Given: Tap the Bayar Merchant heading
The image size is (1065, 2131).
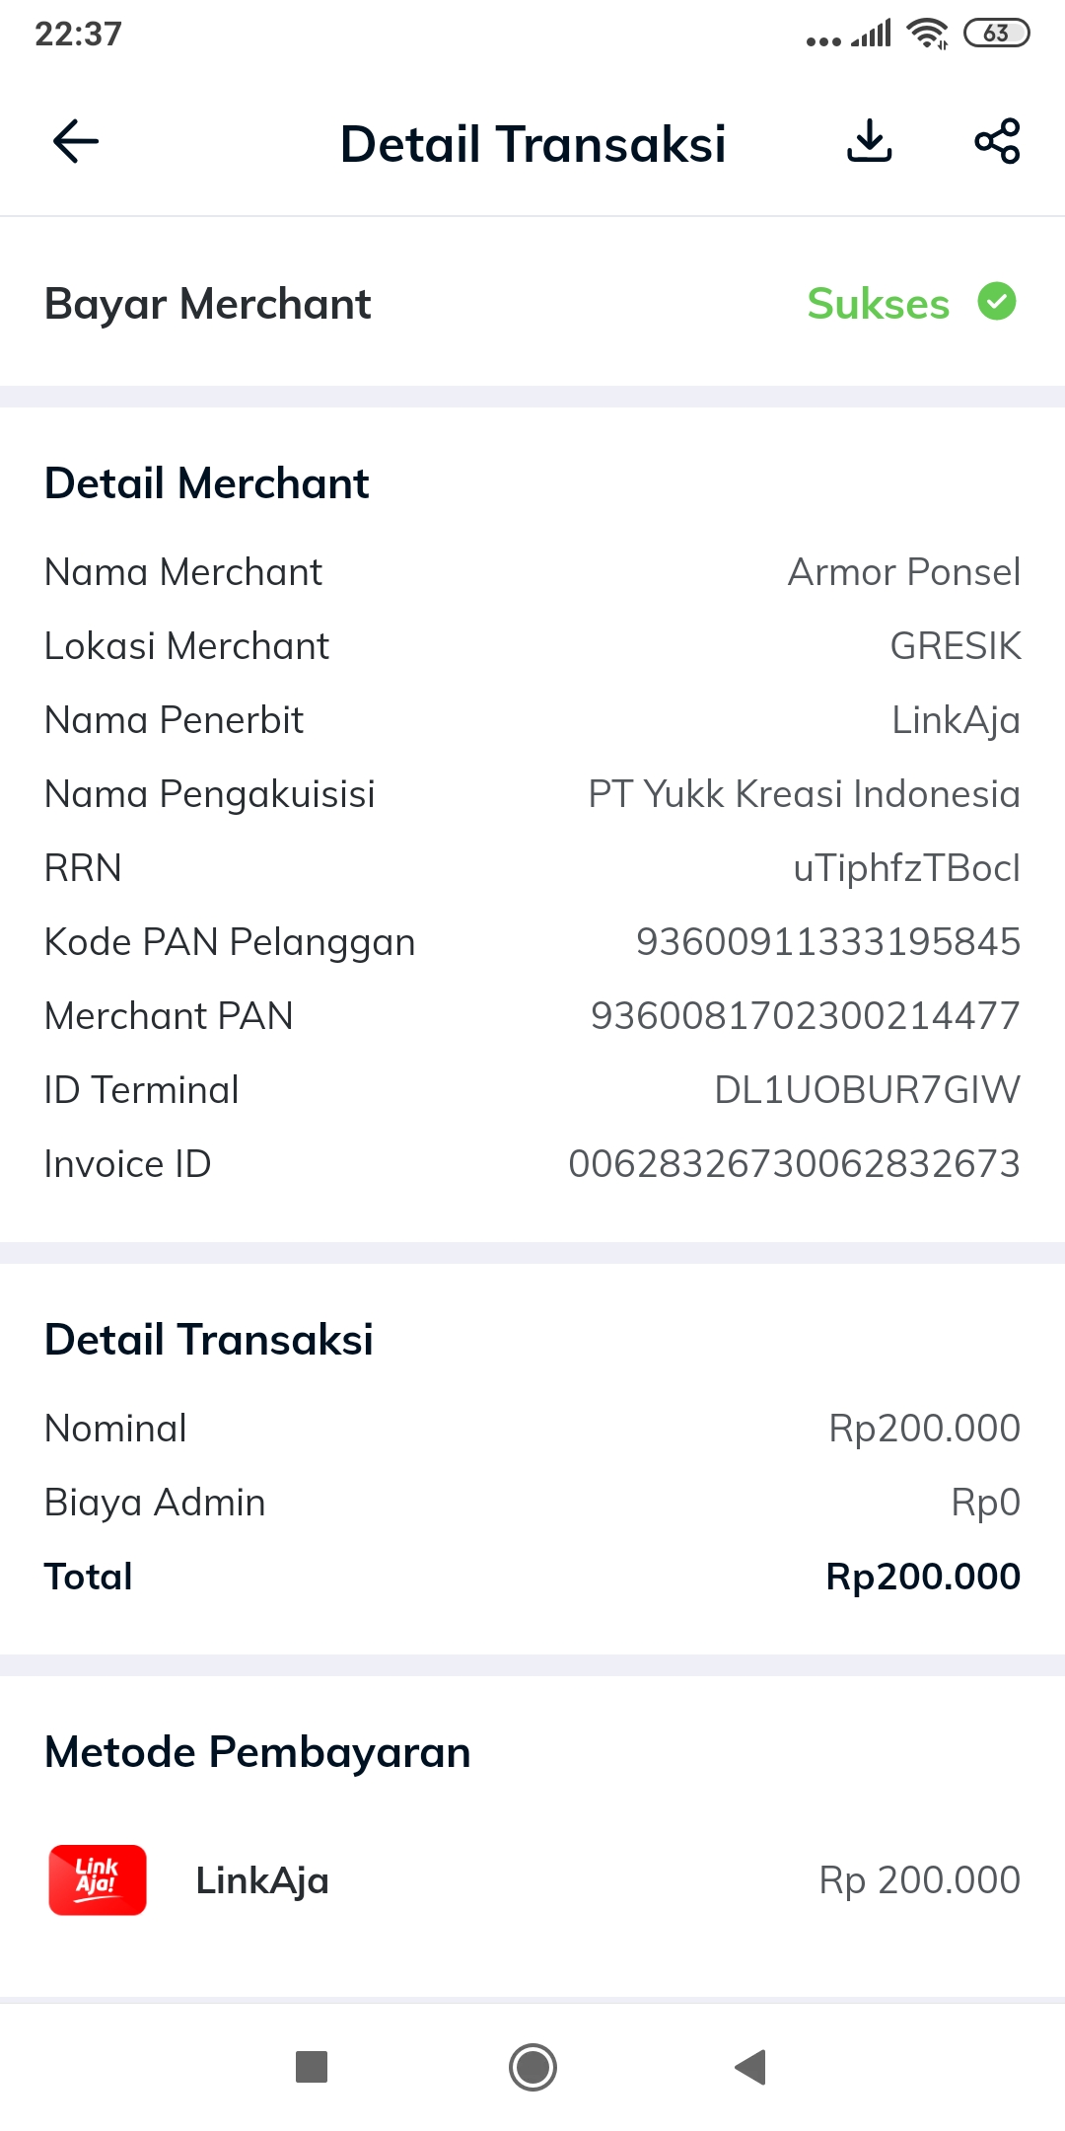Looking at the screenshot, I should tap(208, 304).
